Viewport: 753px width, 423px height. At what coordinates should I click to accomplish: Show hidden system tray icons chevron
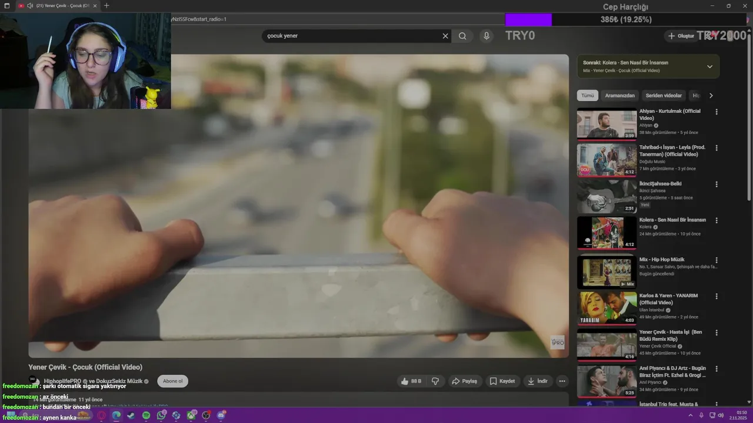[691, 415]
